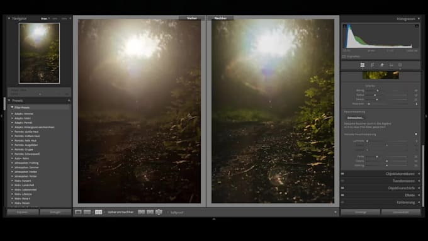Expand manual noise reduction (Manuelle Rauschreduzierung) triangle
This screenshot has height=241, width=428.
click(416, 134)
